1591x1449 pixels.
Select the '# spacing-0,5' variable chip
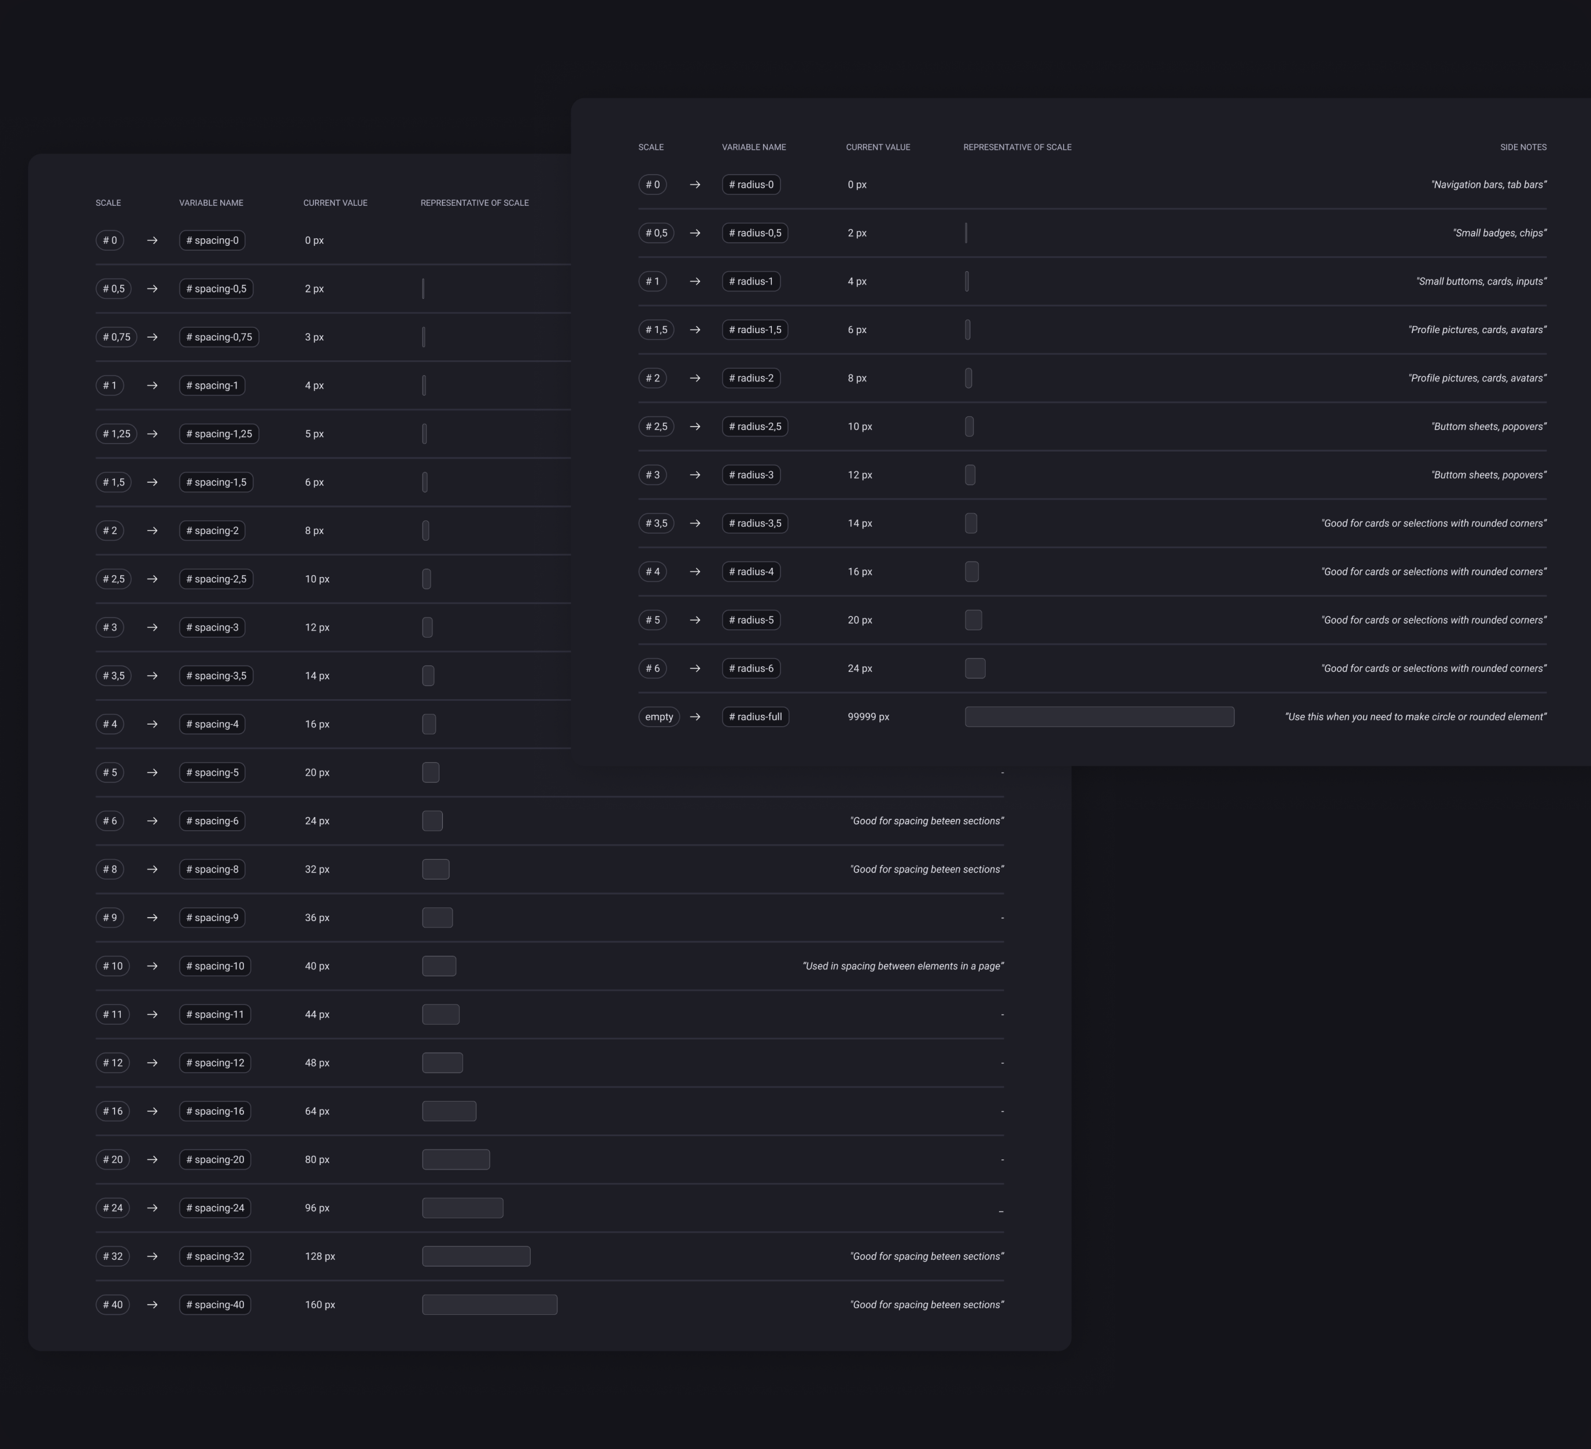tap(216, 289)
